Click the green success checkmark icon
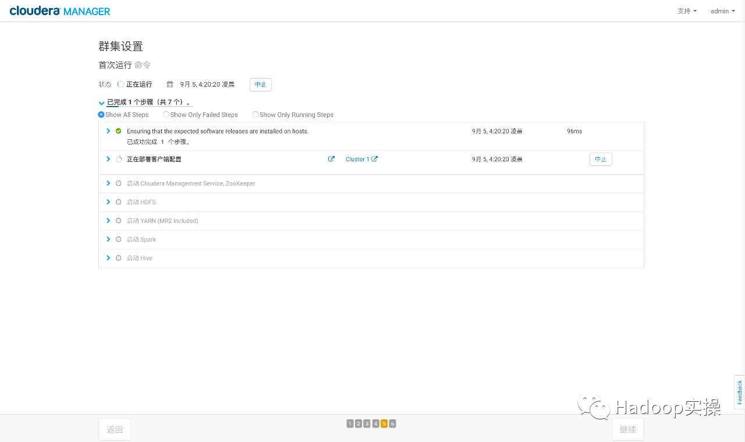The width and height of the screenshot is (745, 442). pos(119,131)
